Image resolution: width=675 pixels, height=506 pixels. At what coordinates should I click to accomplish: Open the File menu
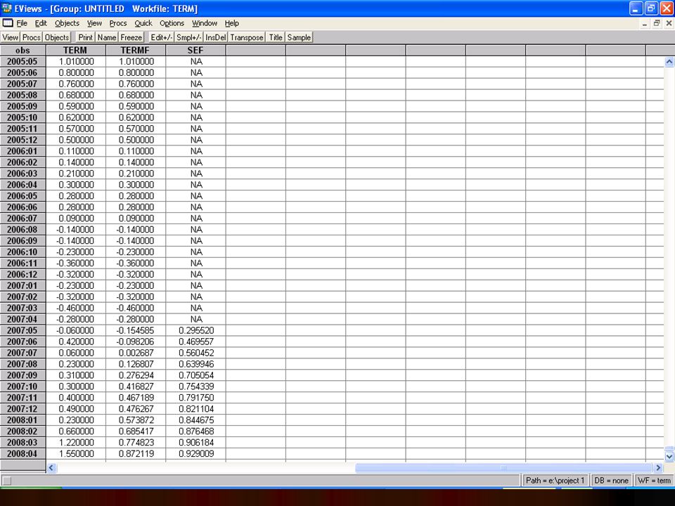(22, 23)
